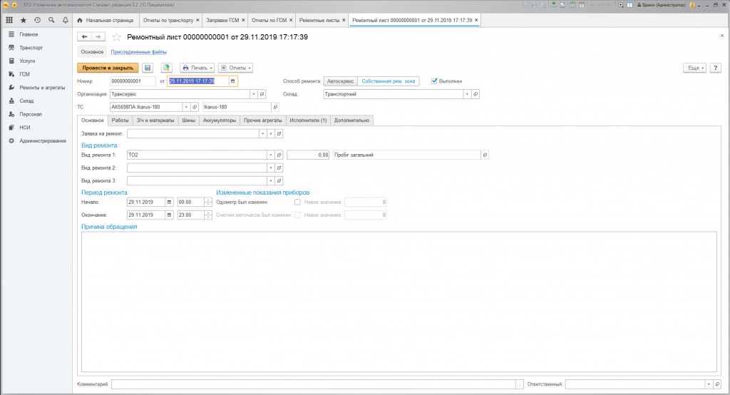Add document to favorites star
This screenshot has width=730, height=395.
[116, 37]
